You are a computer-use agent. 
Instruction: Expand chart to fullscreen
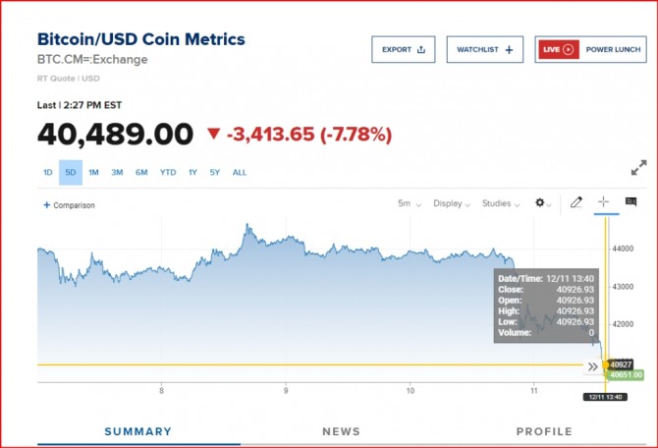[638, 168]
